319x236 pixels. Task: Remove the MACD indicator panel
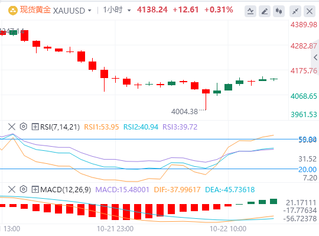pyautogui.click(x=12, y=189)
